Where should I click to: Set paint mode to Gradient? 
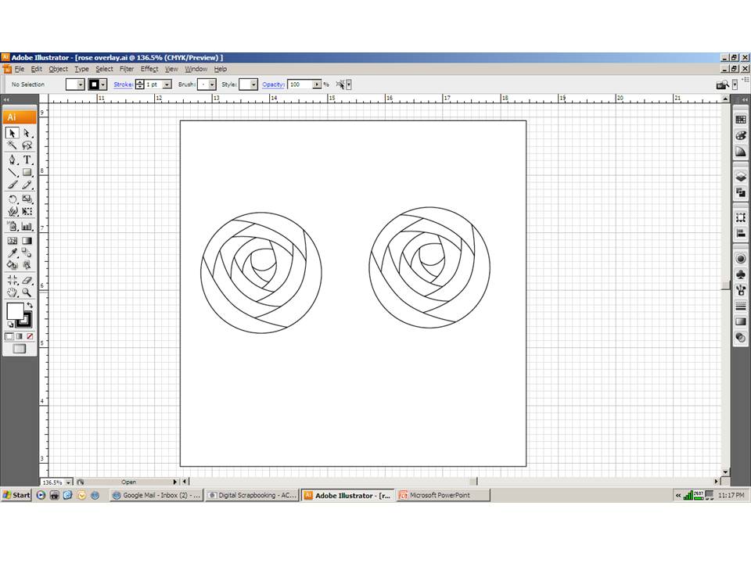20,336
